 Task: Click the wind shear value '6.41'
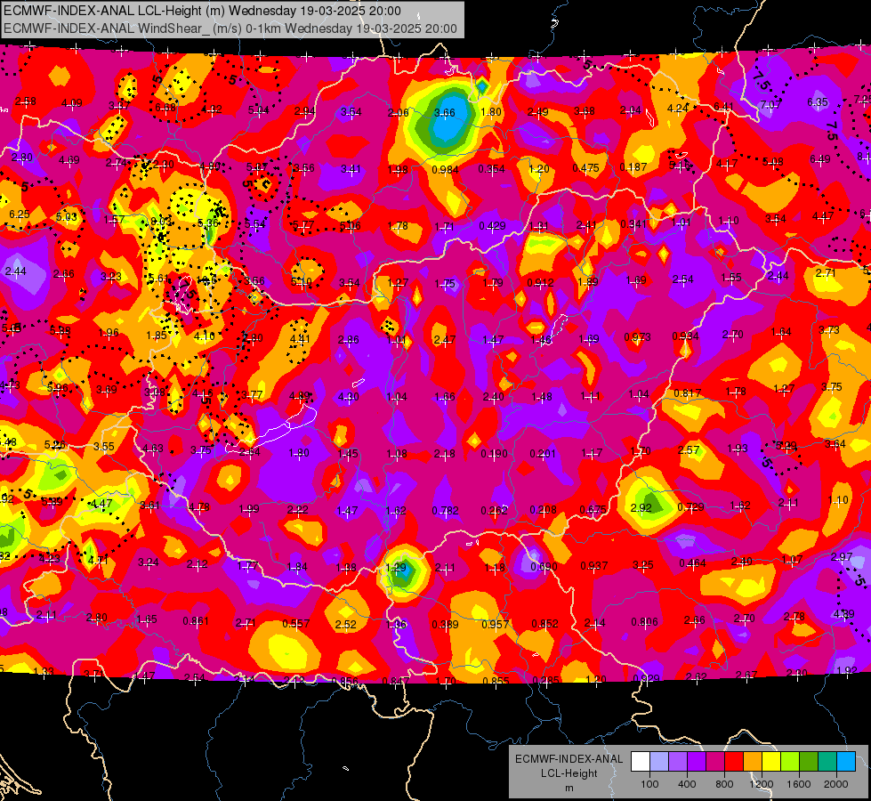724,107
